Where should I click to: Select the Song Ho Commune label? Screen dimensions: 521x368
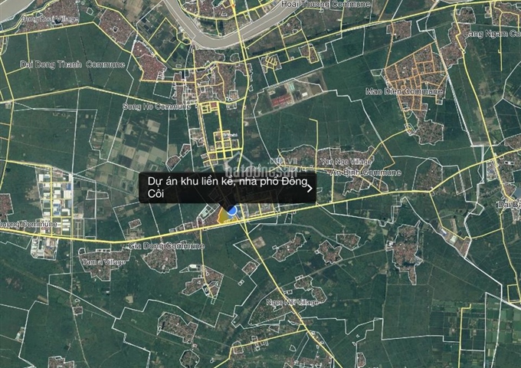(x=157, y=107)
